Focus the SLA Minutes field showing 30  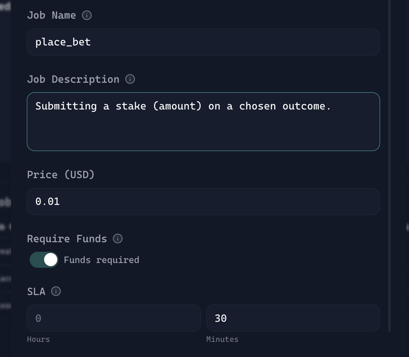pyautogui.click(x=293, y=318)
